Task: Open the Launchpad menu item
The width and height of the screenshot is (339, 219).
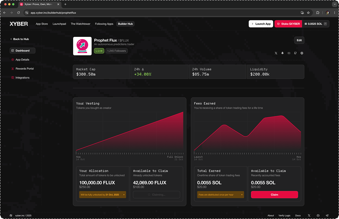Action: tap(59, 24)
